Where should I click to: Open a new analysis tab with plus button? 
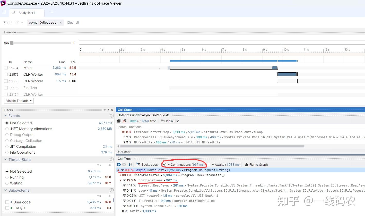(52, 12)
